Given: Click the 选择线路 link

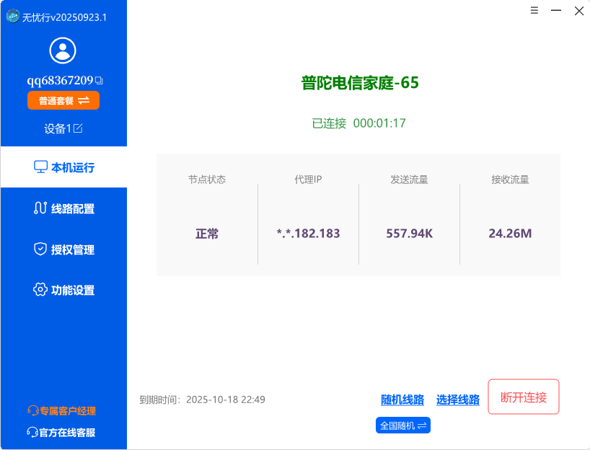Looking at the screenshot, I should (x=457, y=400).
